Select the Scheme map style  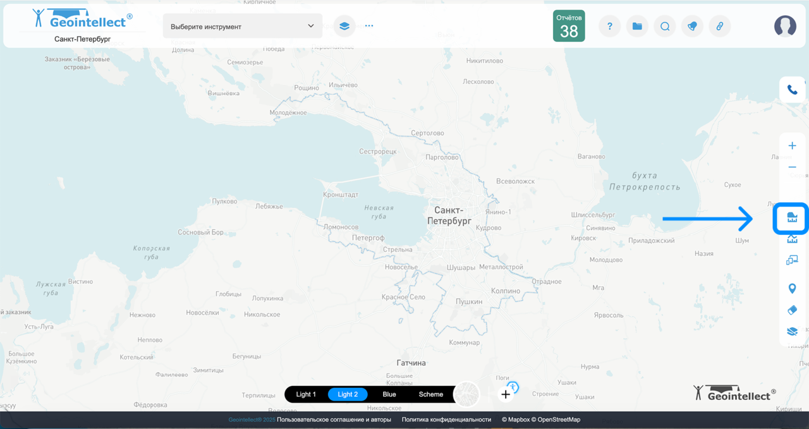pos(431,394)
